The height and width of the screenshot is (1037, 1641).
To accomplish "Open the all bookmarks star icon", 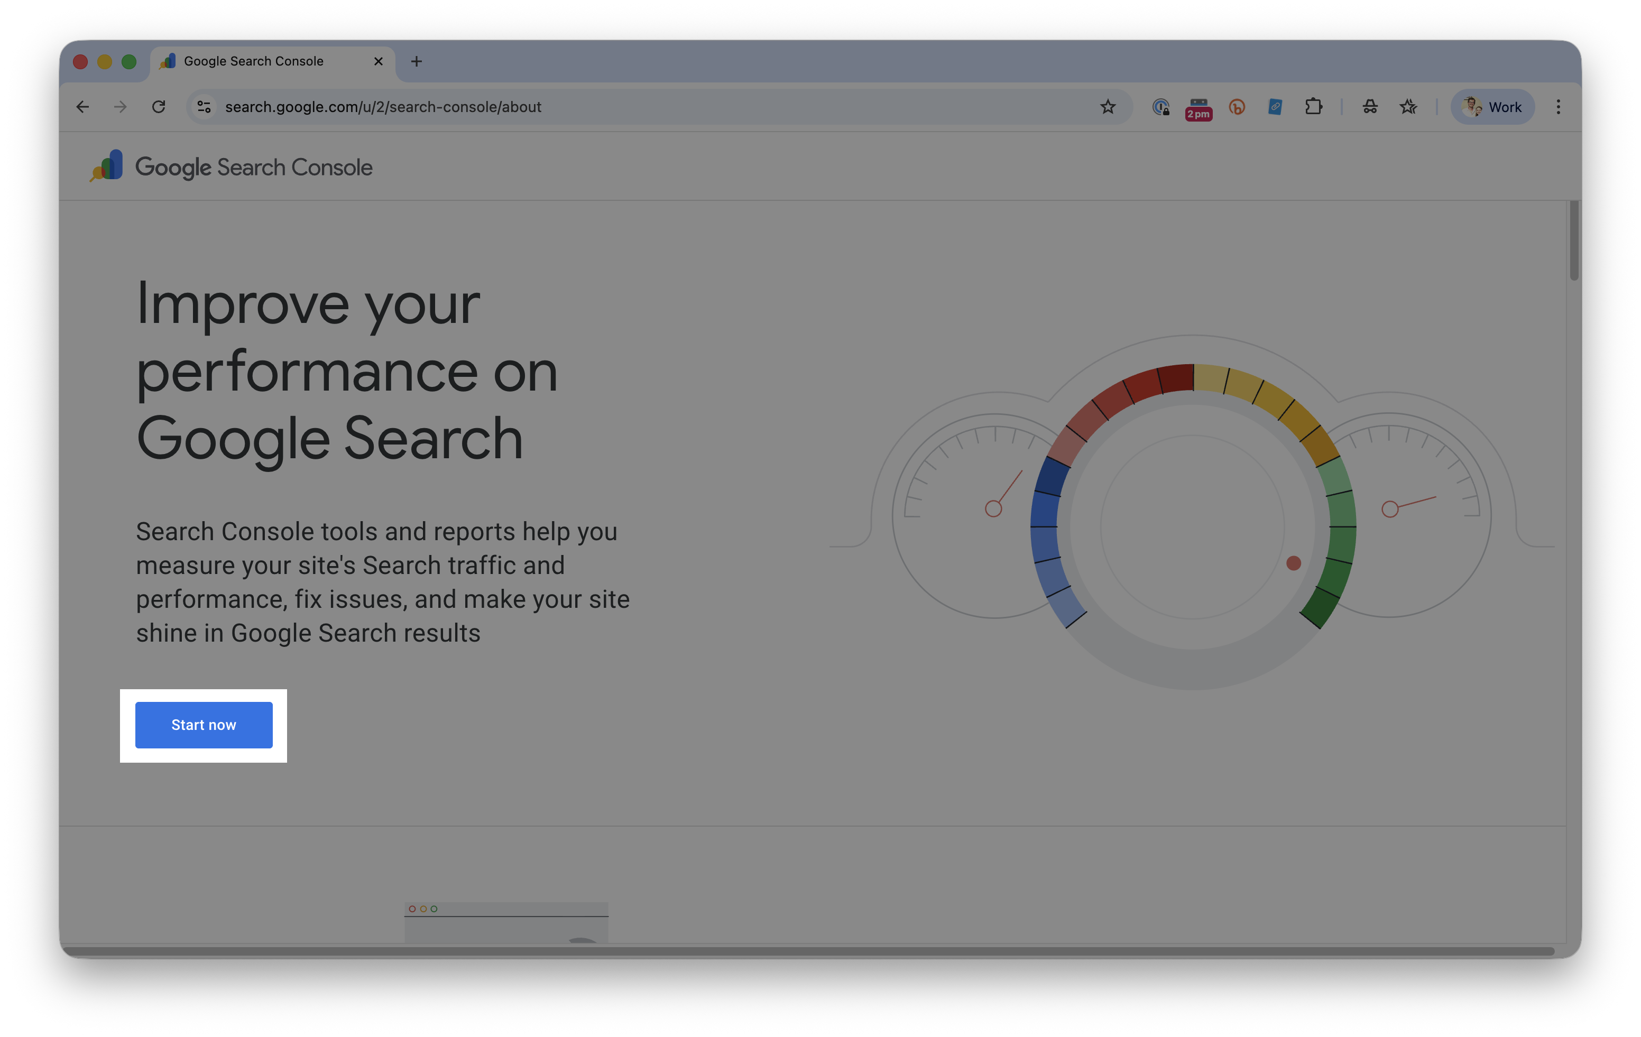I will [x=1408, y=107].
